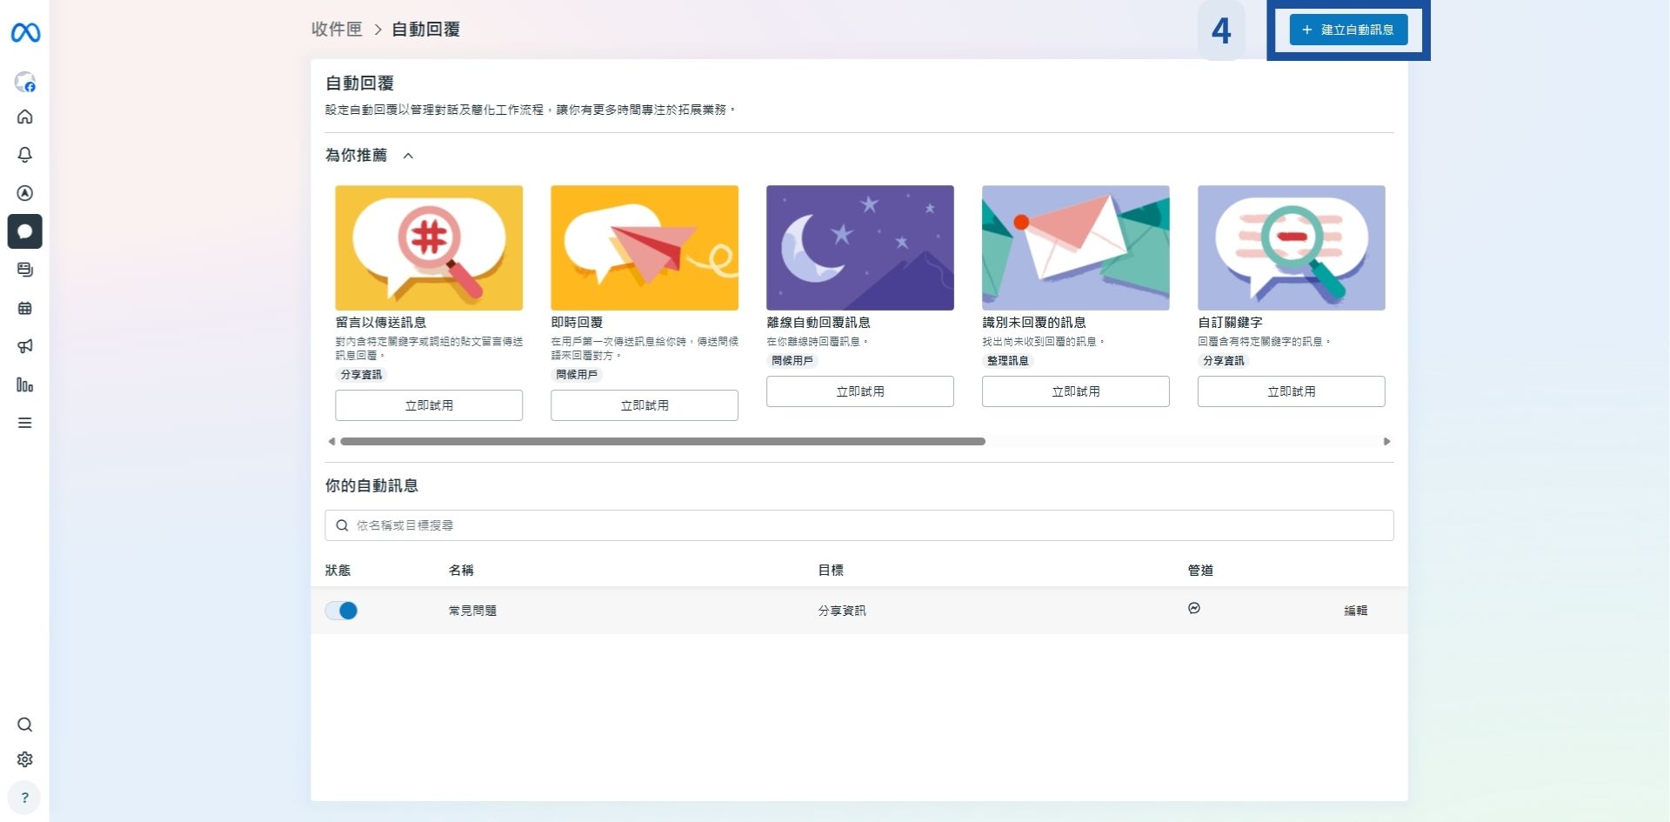Open Ads via the megaphone icon
The height and width of the screenshot is (822, 1670).
(25, 345)
